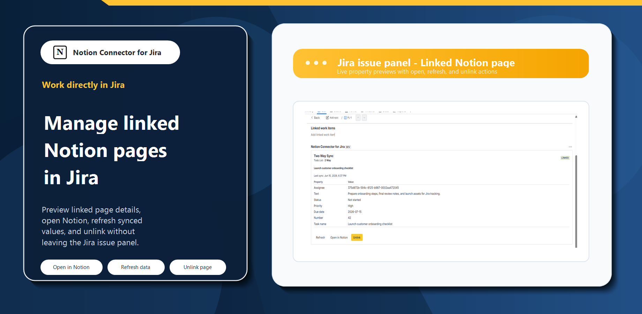Click the 'High' priority value
This screenshot has height=314, width=642.
point(350,206)
